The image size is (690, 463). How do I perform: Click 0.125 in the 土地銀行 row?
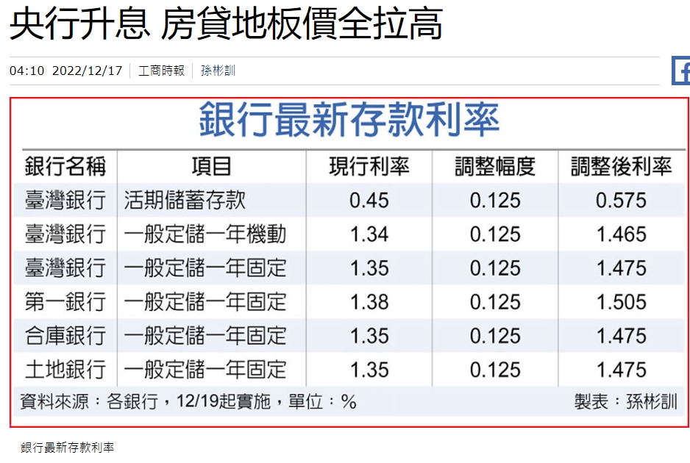pos(495,370)
